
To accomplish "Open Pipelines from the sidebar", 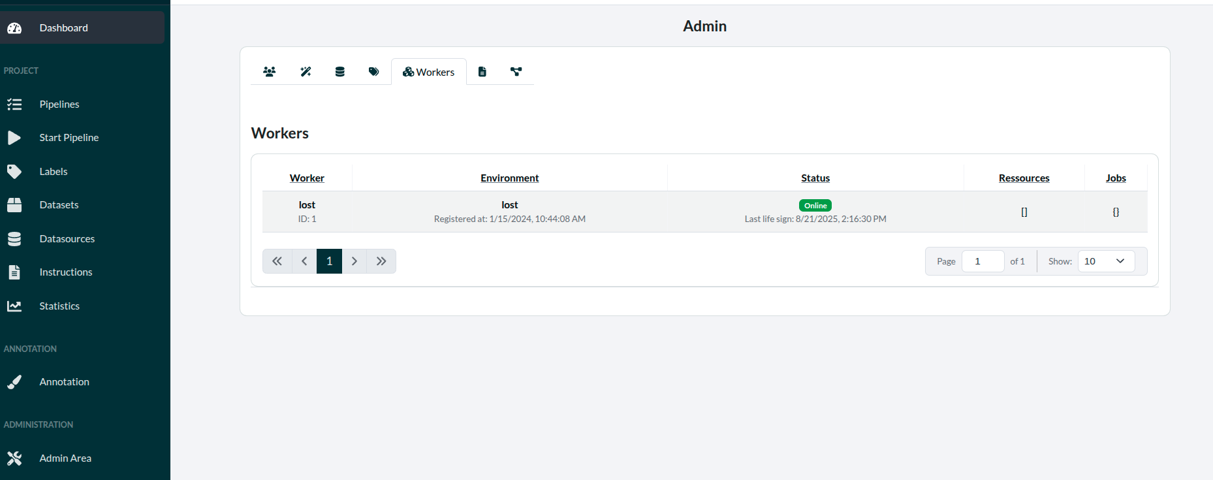I will pos(59,104).
